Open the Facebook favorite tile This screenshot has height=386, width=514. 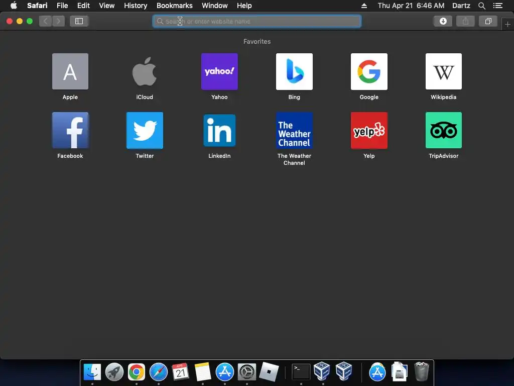tap(70, 130)
